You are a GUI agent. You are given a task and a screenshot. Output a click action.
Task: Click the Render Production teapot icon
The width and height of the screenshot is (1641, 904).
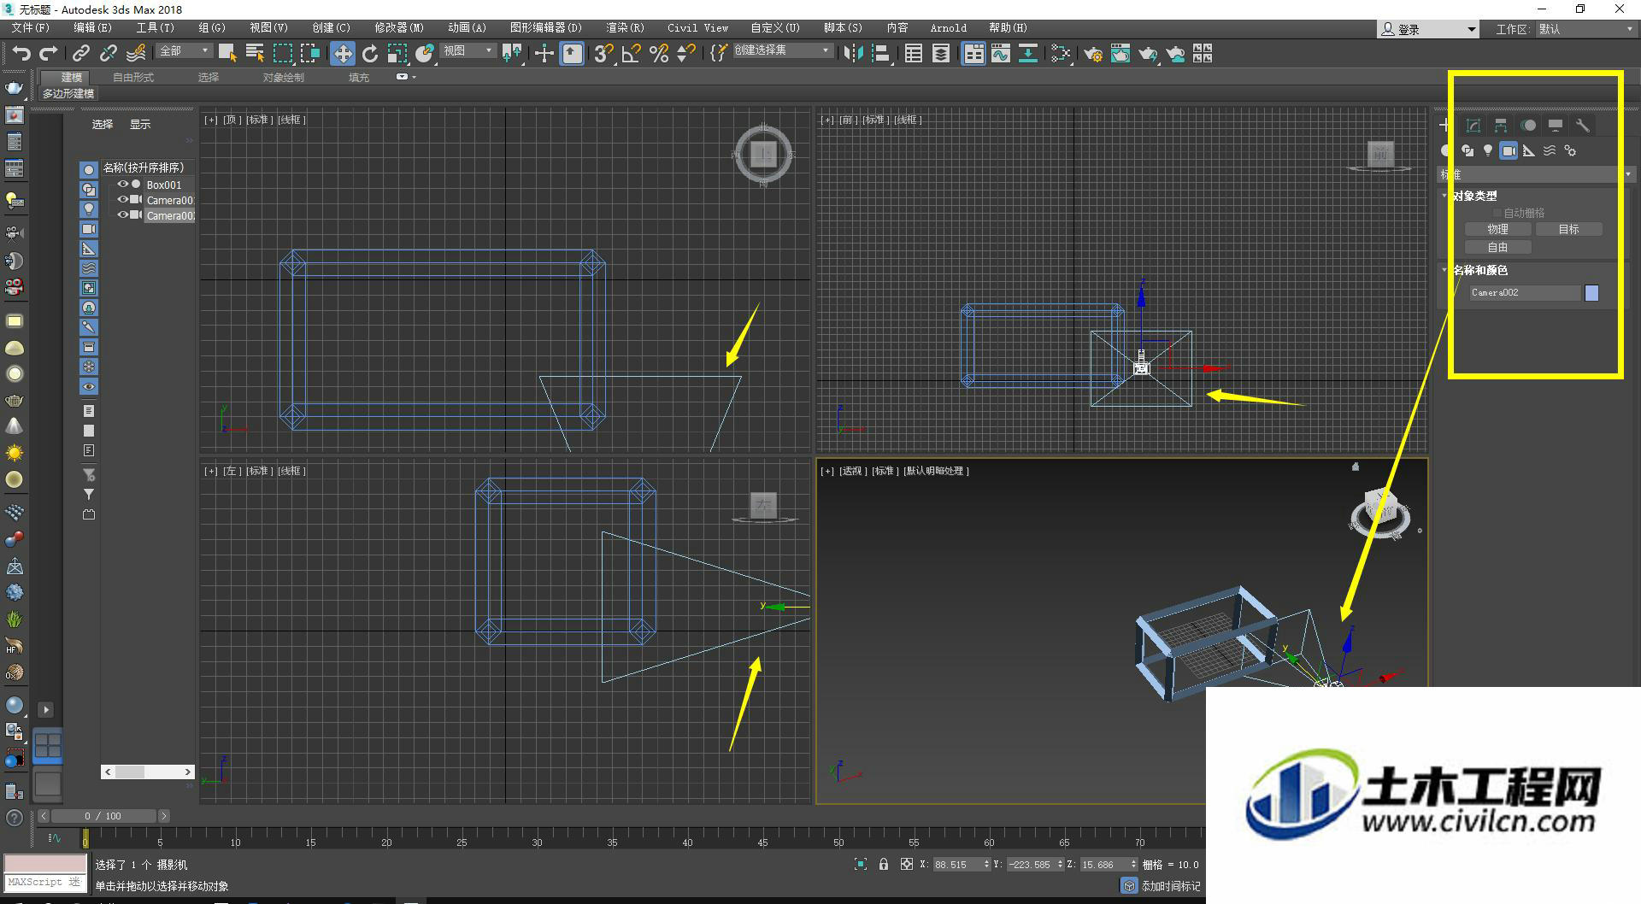click(1148, 53)
